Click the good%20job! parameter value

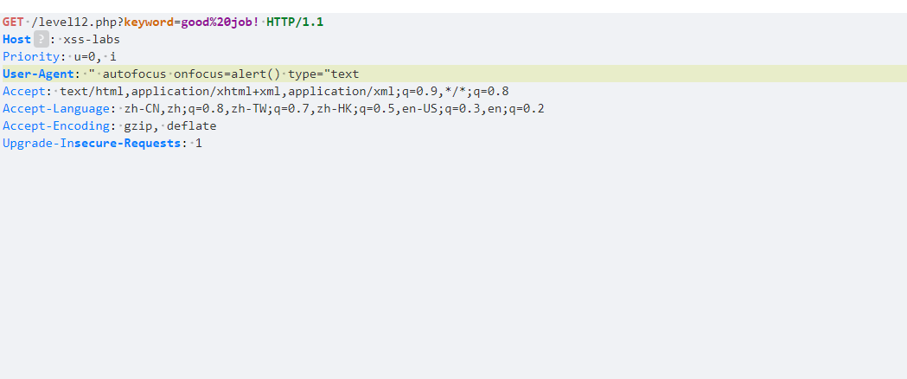pos(220,22)
